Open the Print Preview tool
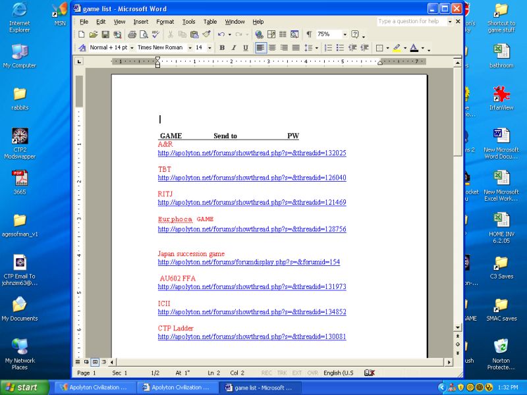 [143, 34]
